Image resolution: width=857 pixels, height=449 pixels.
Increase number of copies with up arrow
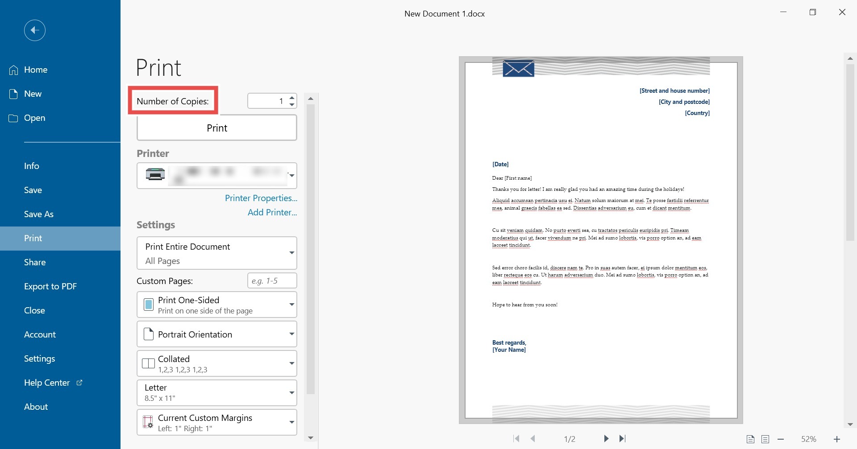[292, 98]
